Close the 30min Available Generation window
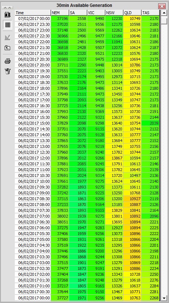Image resolution: width=169 pixels, height=303 pixels. click(x=162, y=6)
